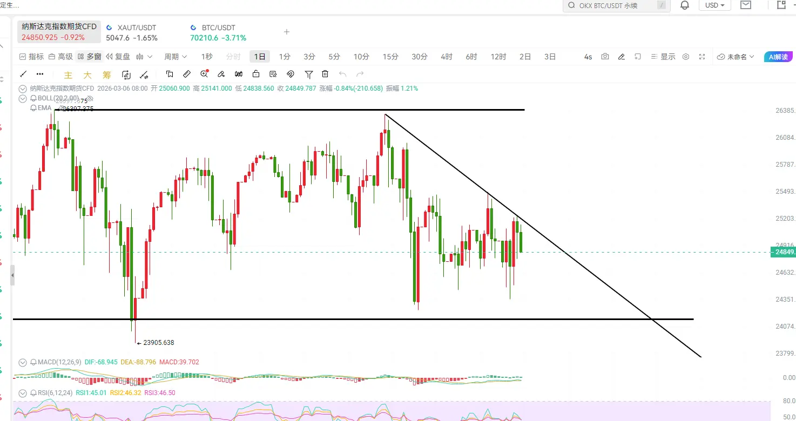The height and width of the screenshot is (421, 796).
Task: Expand the 周期 period dropdown
Action: coord(176,57)
